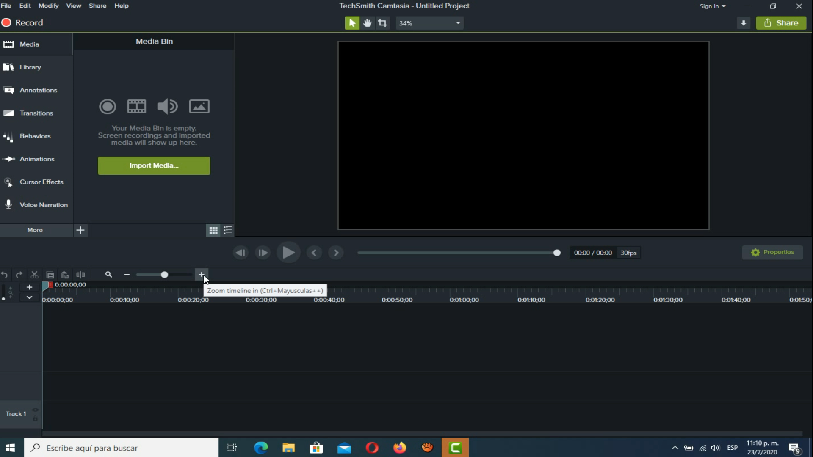The width and height of the screenshot is (813, 457).
Task: Open File Explorer from the taskbar
Action: (x=289, y=448)
